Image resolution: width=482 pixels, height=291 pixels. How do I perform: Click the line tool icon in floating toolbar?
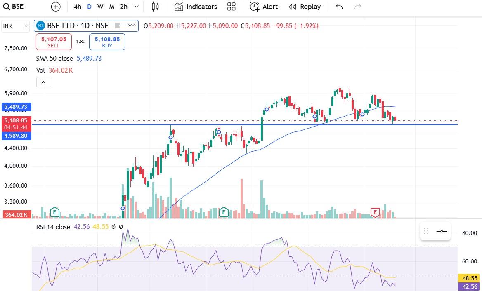(442, 231)
